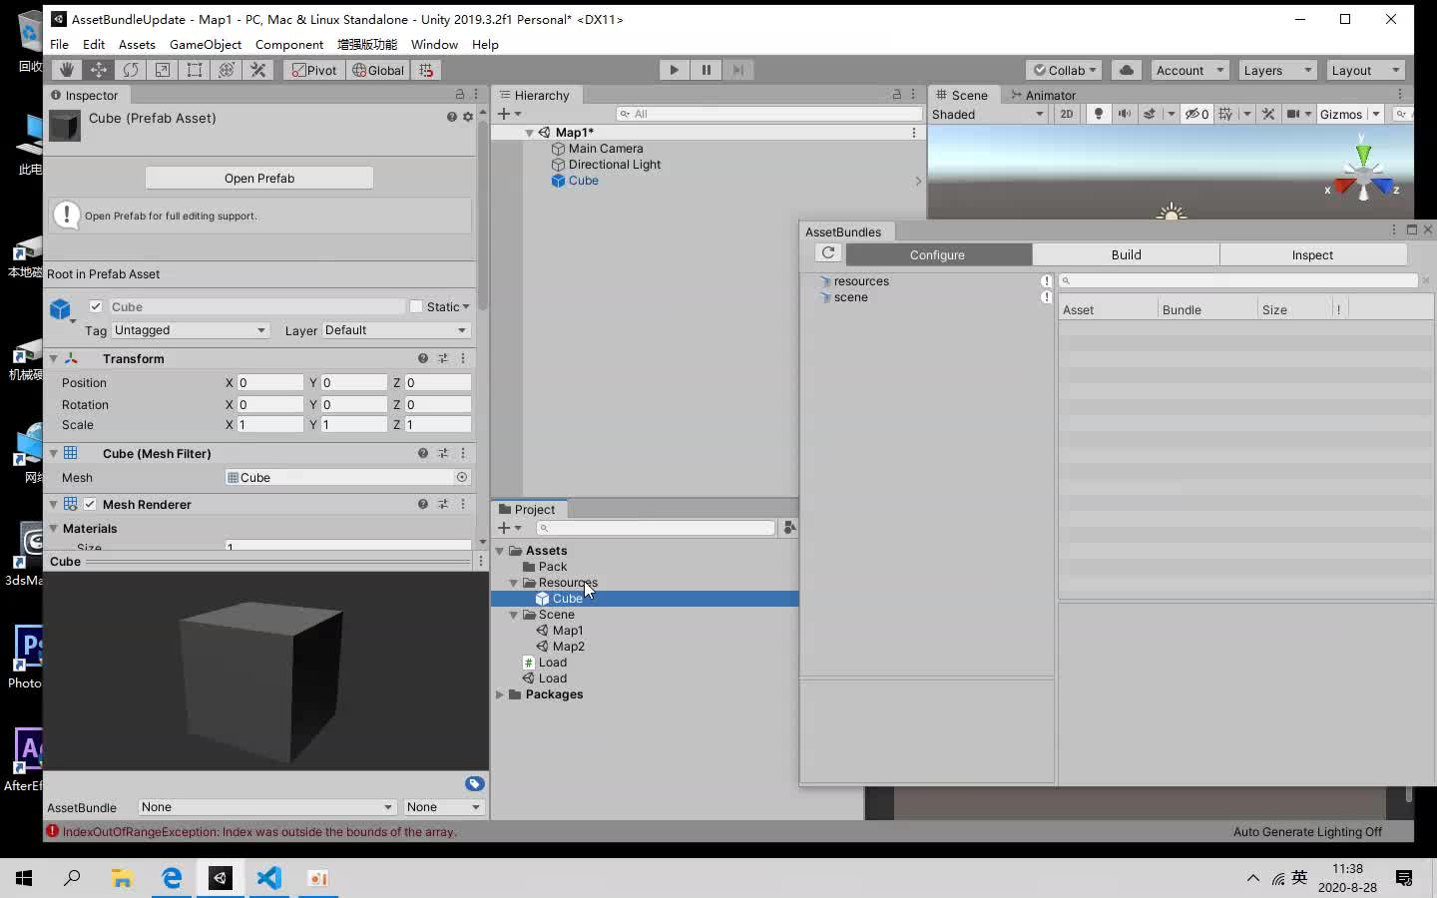This screenshot has height=898, width=1437.
Task: Open Visual Studio Code from the taskbar
Action: tap(268, 879)
